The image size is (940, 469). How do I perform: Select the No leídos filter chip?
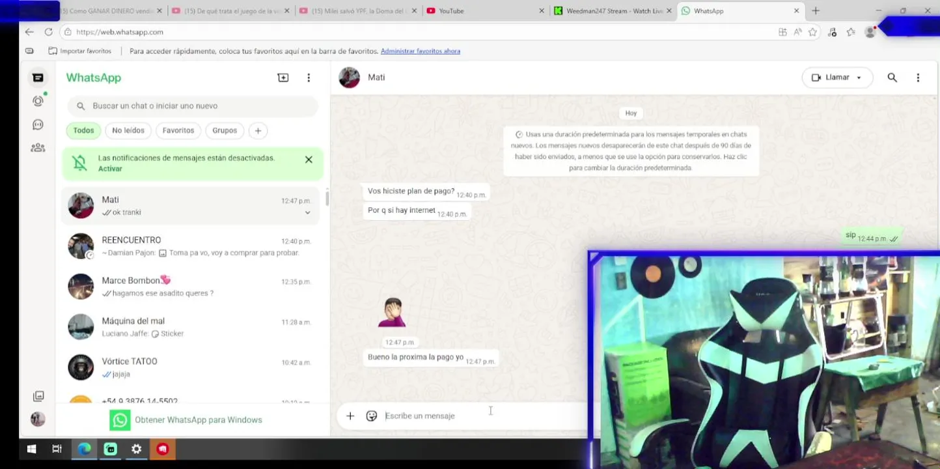[128, 131]
